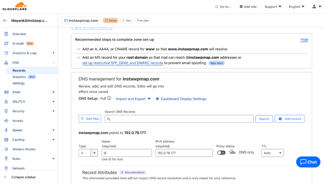326x186 pixels.
Task: Click the Speed lightning bolt icon
Action: (6, 130)
